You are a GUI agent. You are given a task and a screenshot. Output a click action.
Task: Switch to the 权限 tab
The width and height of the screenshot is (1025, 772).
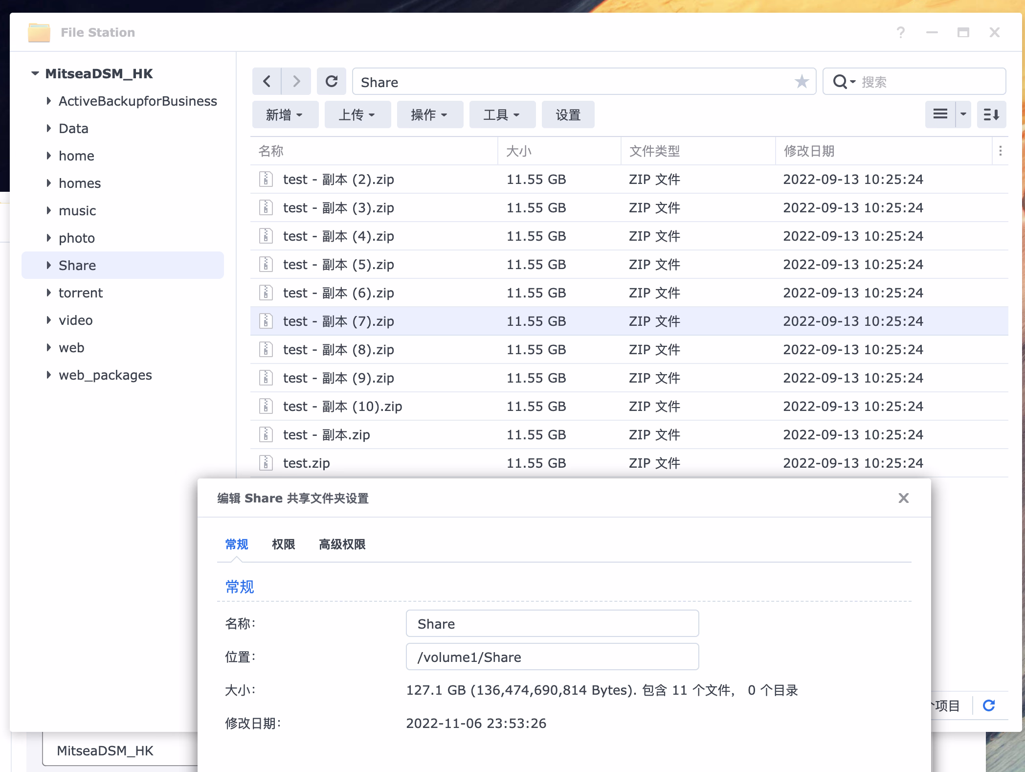pos(283,544)
